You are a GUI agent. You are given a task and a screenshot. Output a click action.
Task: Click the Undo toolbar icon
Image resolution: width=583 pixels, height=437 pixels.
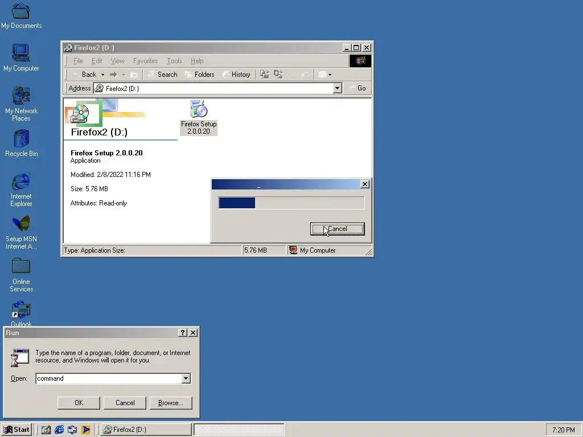305,75
